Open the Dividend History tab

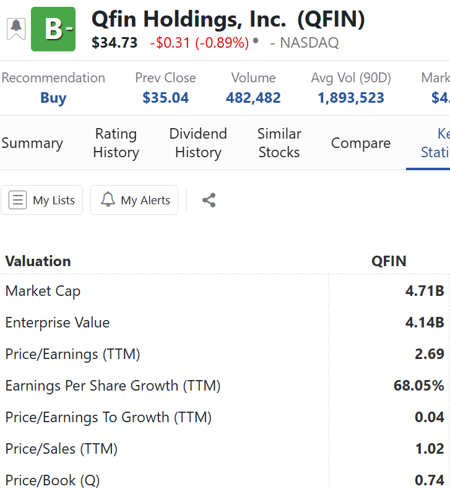click(198, 143)
